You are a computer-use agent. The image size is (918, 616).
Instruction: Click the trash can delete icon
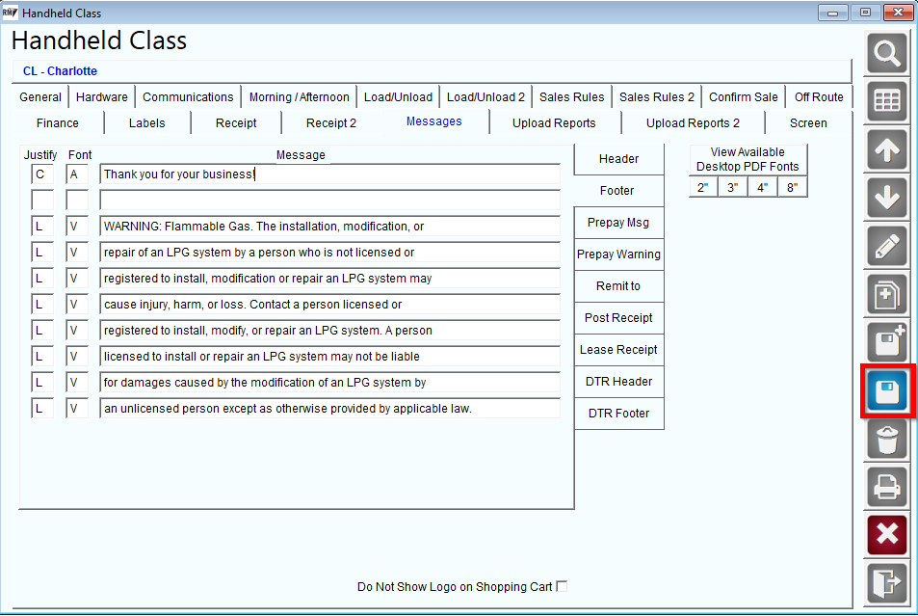(887, 439)
